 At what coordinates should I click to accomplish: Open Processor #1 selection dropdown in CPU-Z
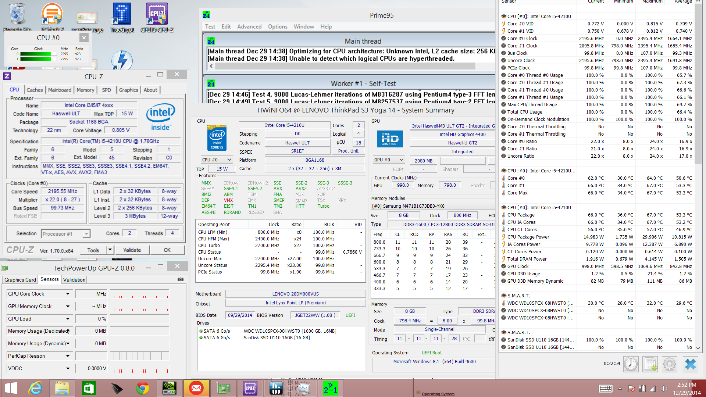65,234
